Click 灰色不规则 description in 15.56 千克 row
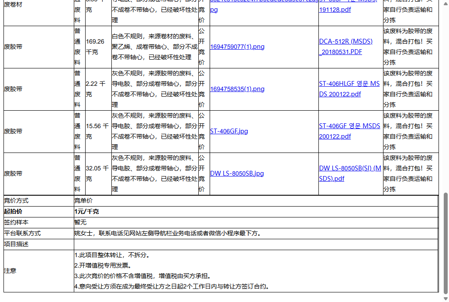Image resolution: width=449 pixels, height=302 pixels. point(155,132)
